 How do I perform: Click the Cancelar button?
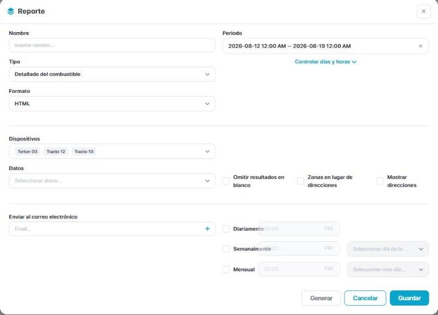(x=365, y=298)
